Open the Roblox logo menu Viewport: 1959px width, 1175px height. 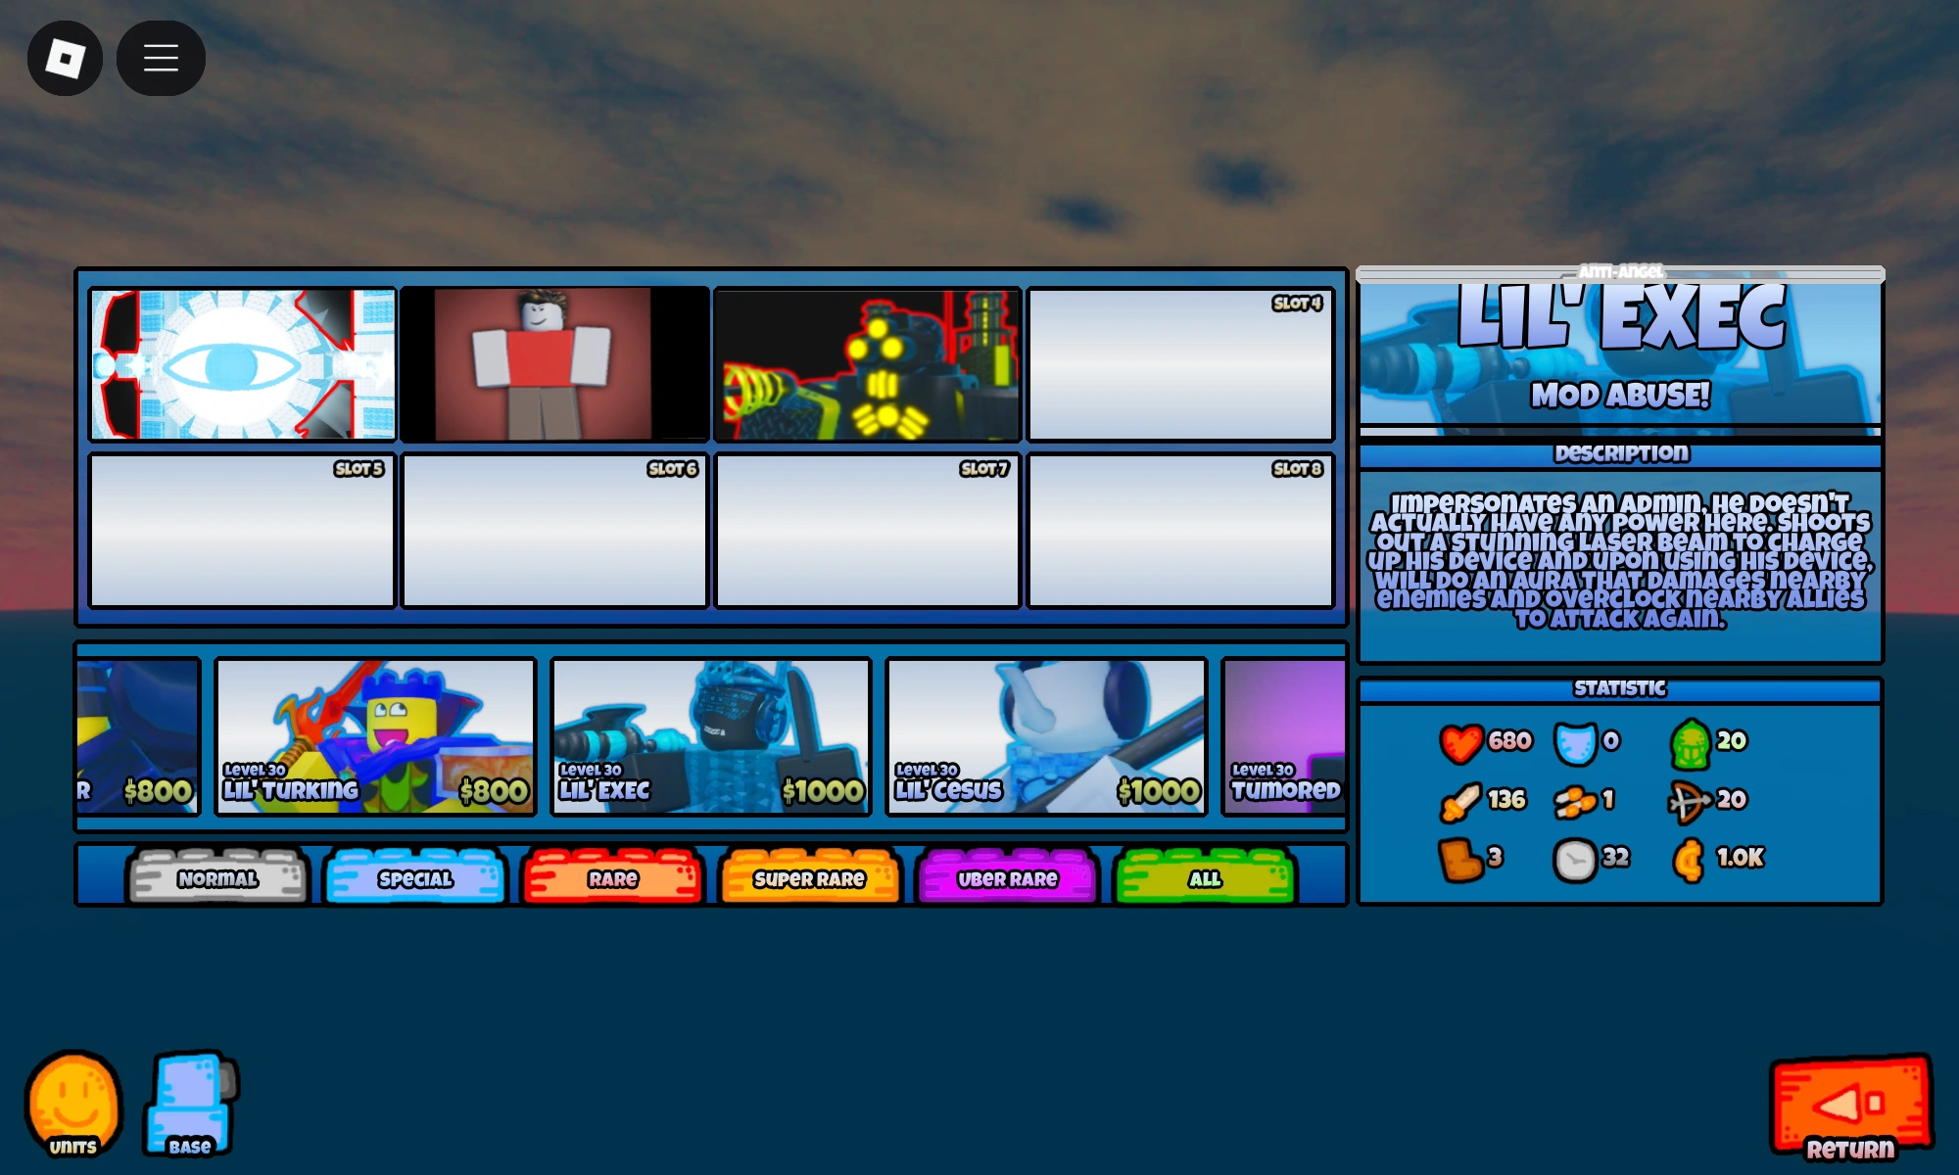[x=65, y=59]
